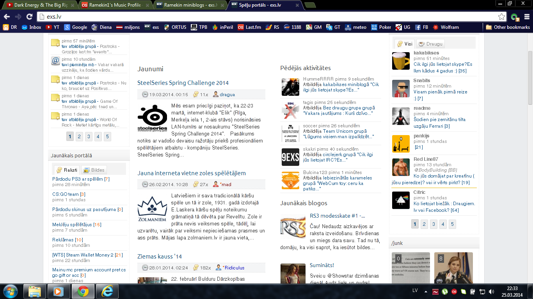Go back with the browser back arrow
This screenshot has height=299, width=533.
7,17
